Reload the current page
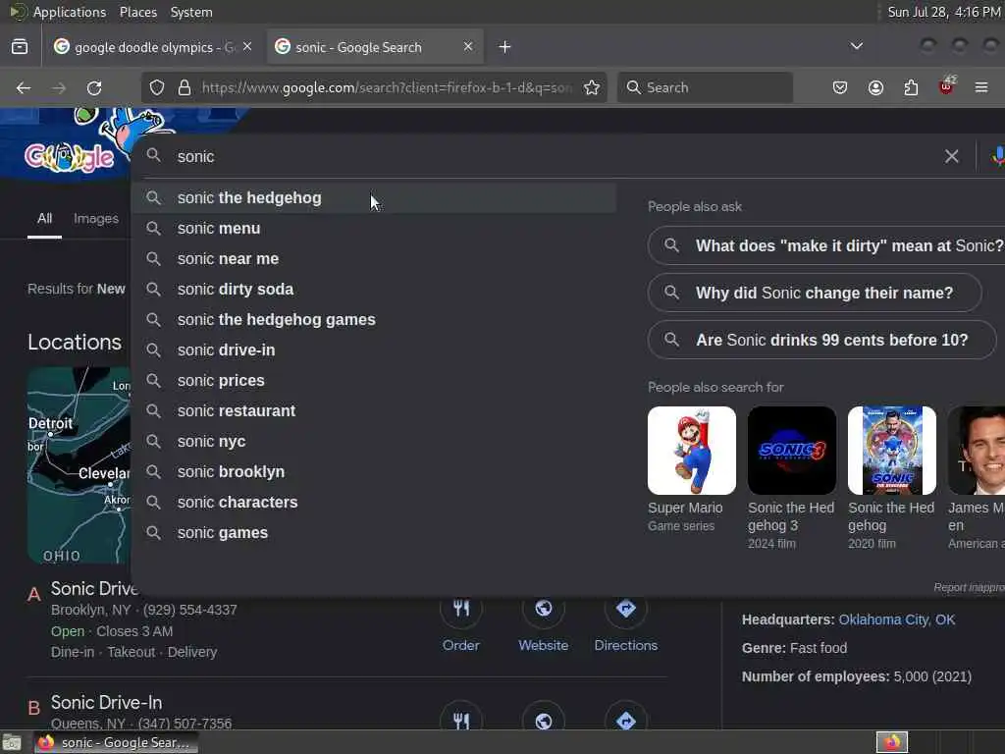The height and width of the screenshot is (754, 1005). [94, 87]
